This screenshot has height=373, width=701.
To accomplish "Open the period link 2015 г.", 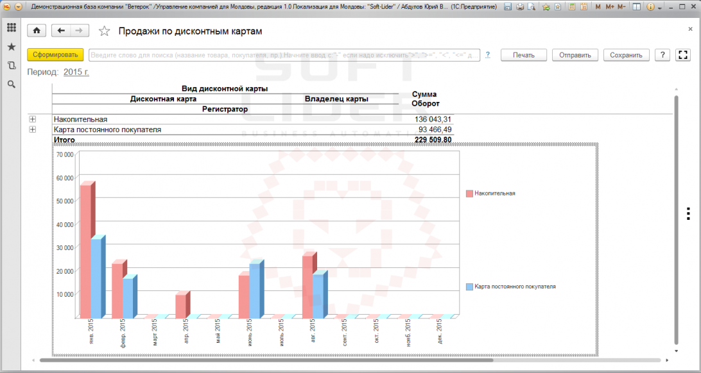I will point(76,72).
